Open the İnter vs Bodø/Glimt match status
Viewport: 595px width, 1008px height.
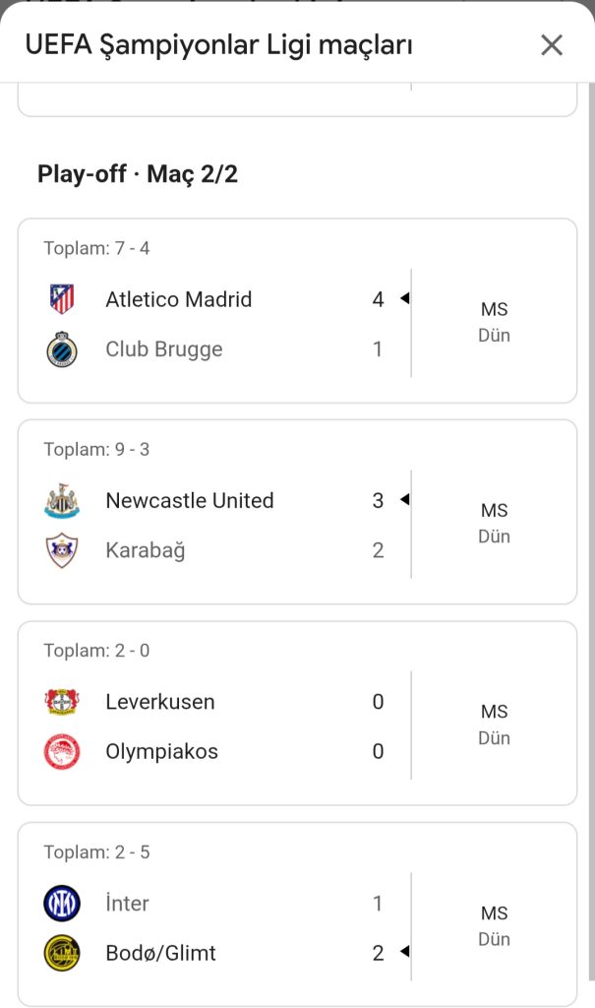coord(494,926)
